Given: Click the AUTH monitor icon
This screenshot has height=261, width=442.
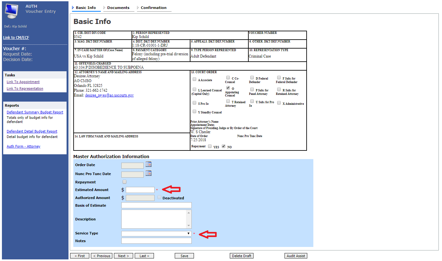Looking at the screenshot, I should click(x=12, y=11).
